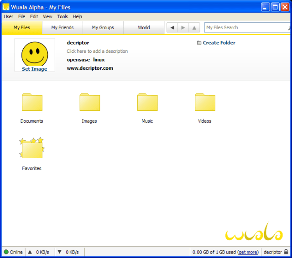
Task: Focus the My Files Search field
Action: (x=246, y=27)
